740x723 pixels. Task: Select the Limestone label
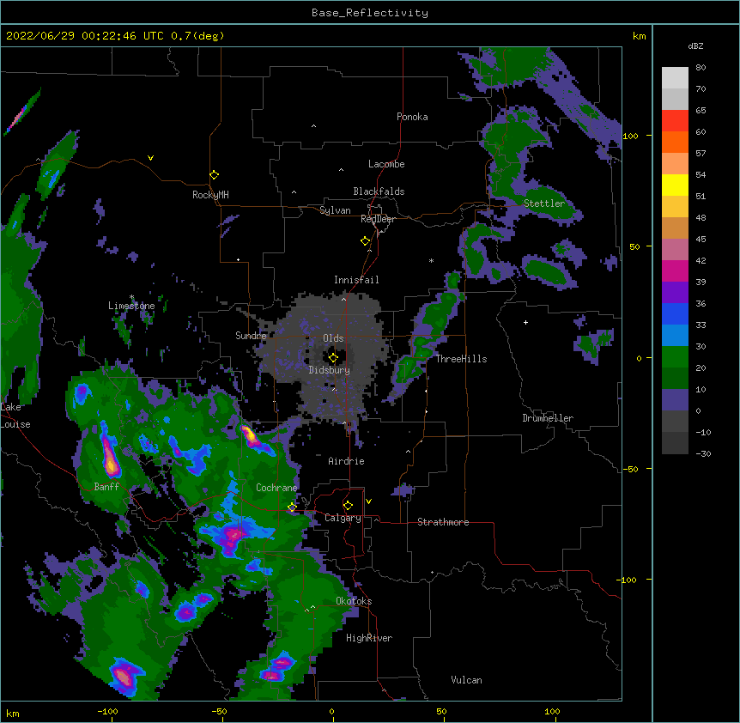click(x=131, y=306)
